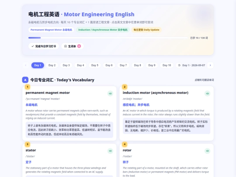Click number 2 badge on induction card
This screenshot has height=177, width=236.
pyautogui.click(x=125, y=87)
